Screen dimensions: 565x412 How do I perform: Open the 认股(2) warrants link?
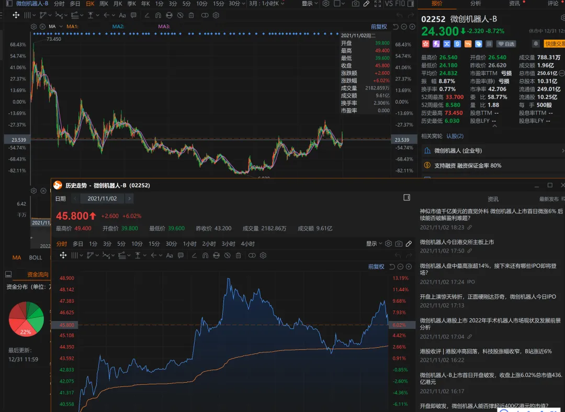click(x=455, y=136)
